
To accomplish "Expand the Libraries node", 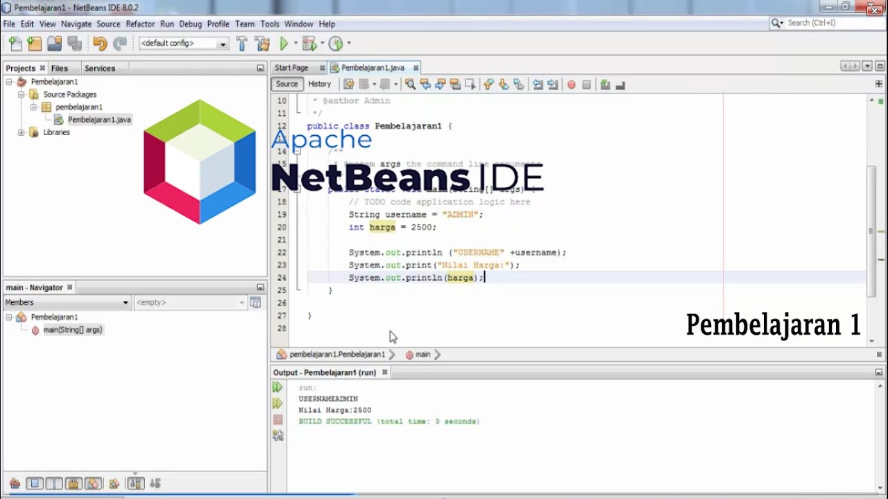I will [x=21, y=132].
